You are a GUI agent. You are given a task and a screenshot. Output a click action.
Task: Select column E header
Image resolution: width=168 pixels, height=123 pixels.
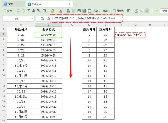tap(106, 25)
